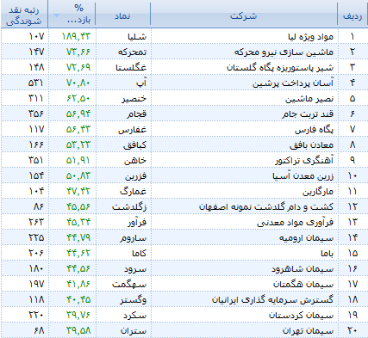Image resolution: width=368 pixels, height=338 pixels.
Task: Click return value ۶۲,۵۰
Action: coord(78,98)
